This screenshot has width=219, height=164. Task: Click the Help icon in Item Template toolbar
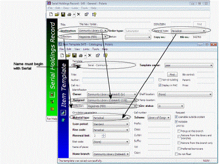[x=106, y=56]
